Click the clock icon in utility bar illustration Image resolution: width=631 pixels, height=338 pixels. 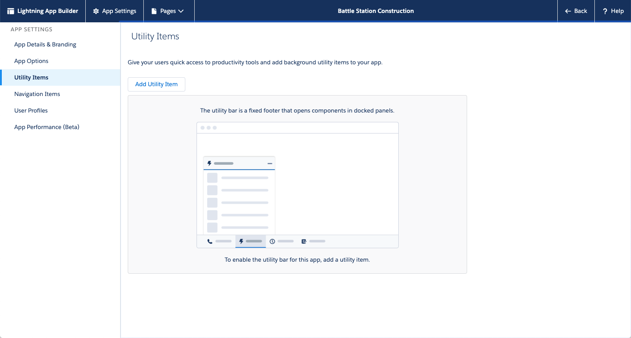tap(272, 242)
